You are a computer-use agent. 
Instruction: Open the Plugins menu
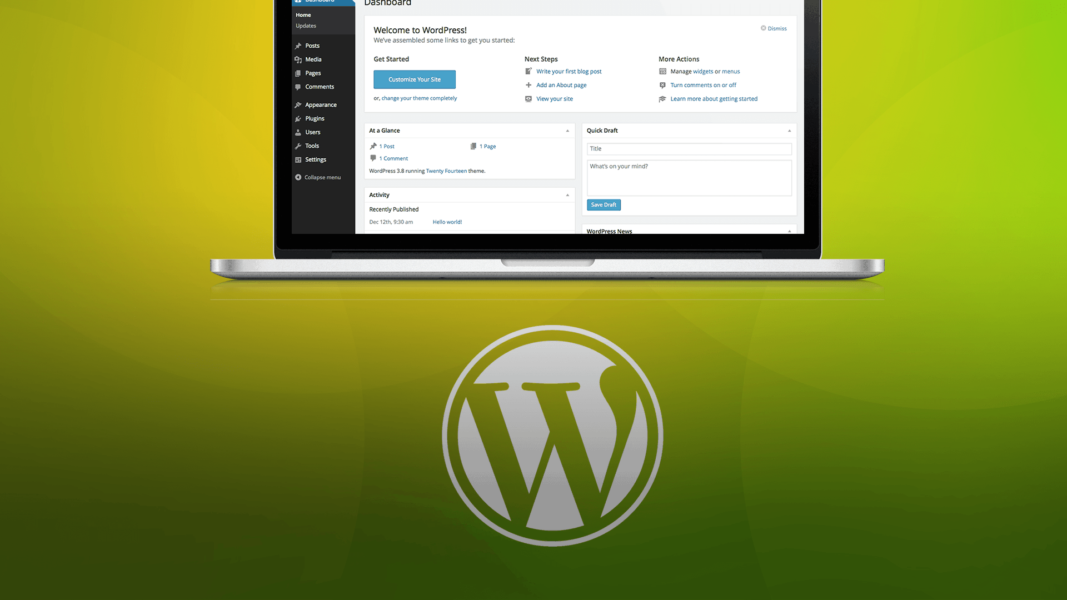[x=315, y=119]
